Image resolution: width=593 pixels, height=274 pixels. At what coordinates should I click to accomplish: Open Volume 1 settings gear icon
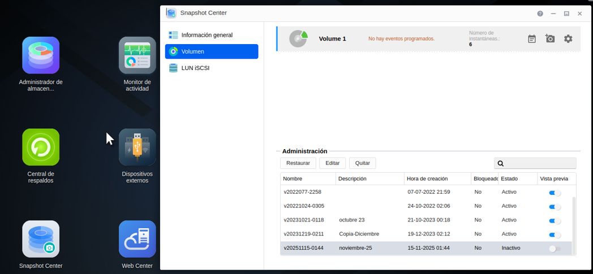(568, 39)
